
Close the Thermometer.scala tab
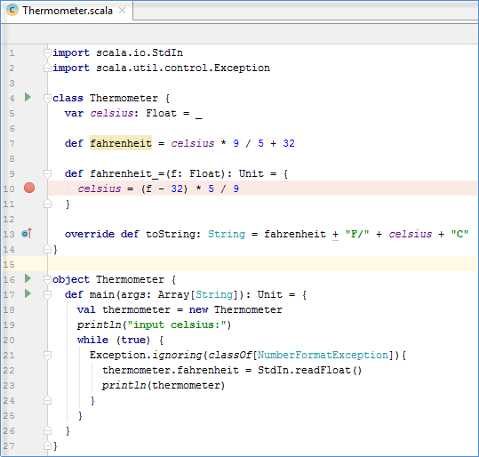(x=123, y=11)
